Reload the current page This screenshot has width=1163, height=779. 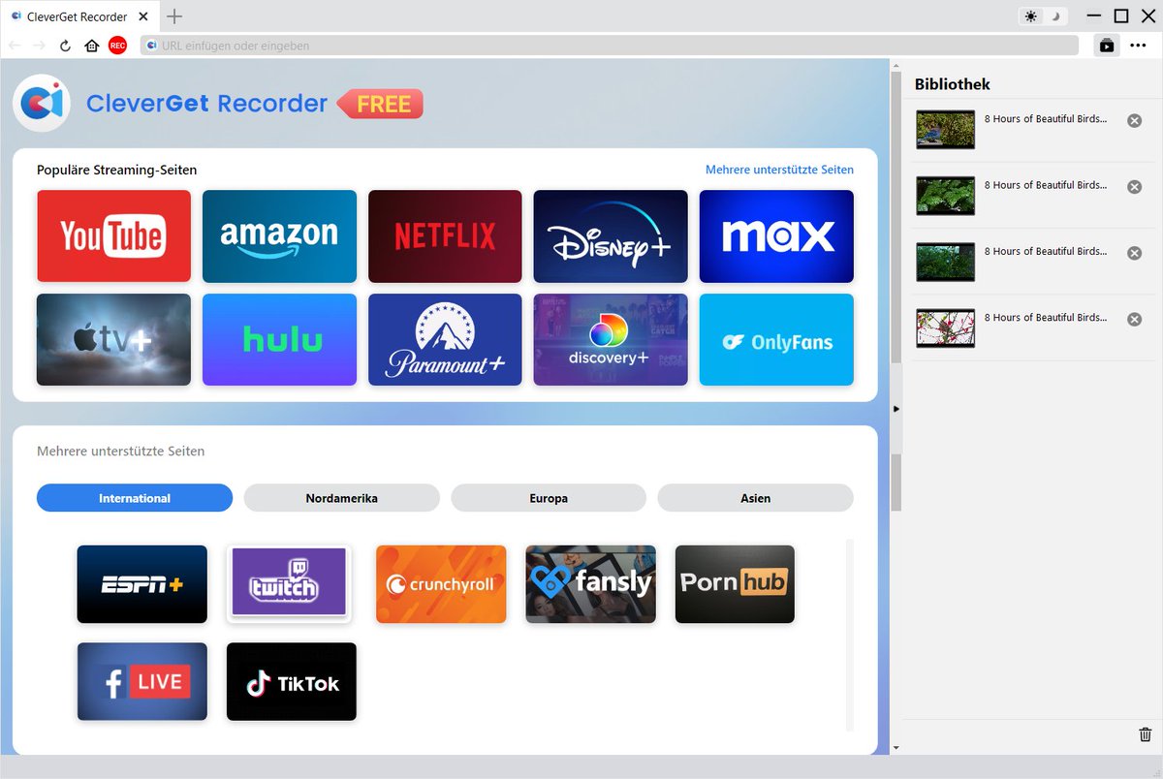pyautogui.click(x=65, y=46)
